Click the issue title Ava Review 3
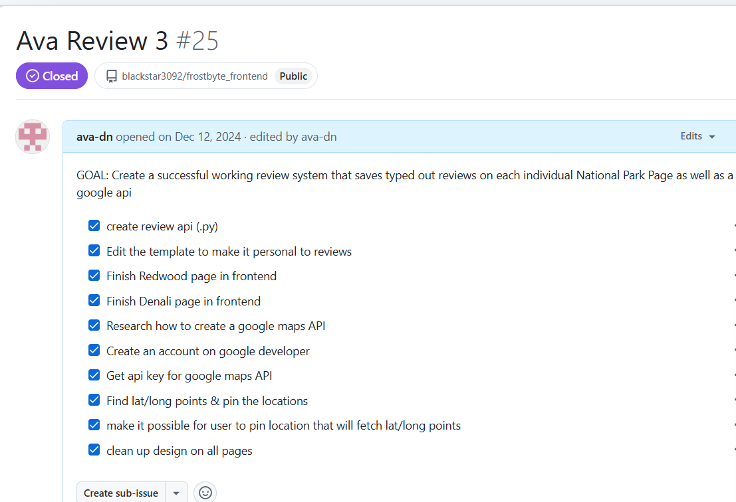736x502 pixels. point(92,41)
